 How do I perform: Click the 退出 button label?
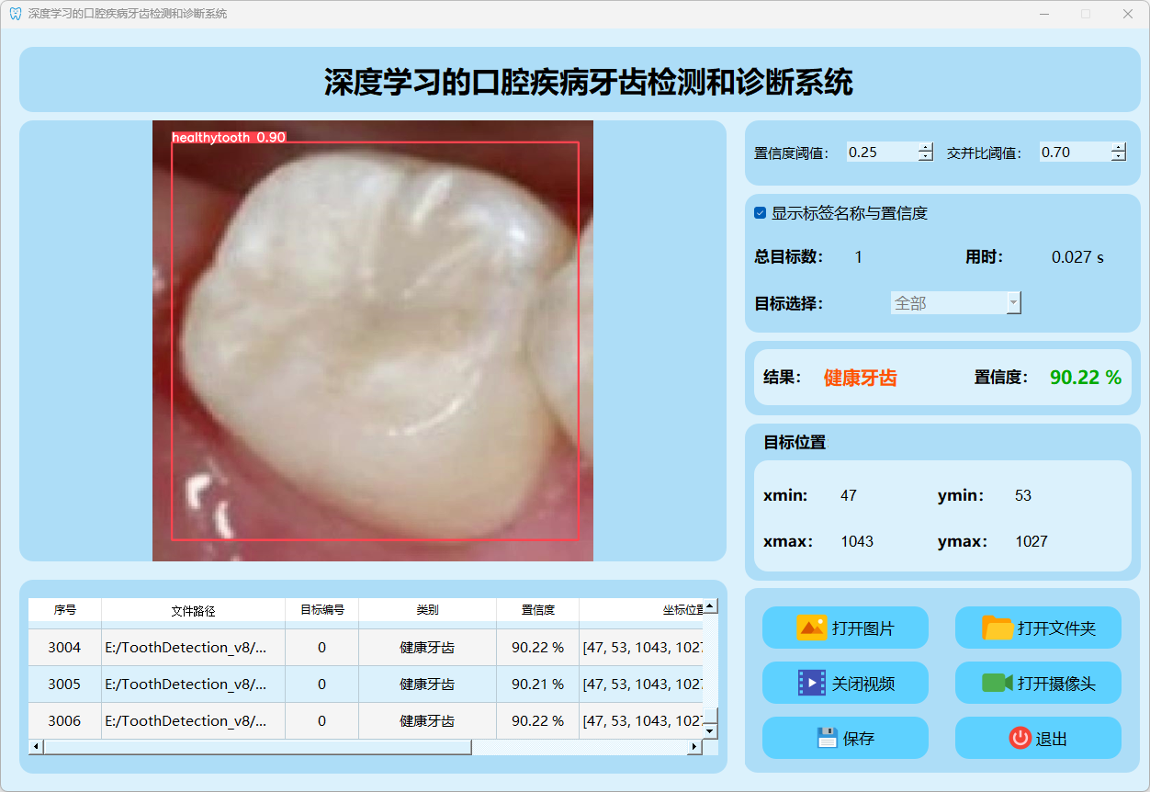(x=1051, y=739)
